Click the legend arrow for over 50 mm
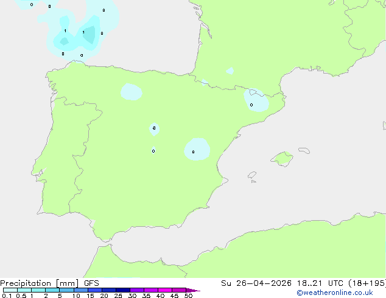The width and height of the screenshot is (386, 298). (x=193, y=290)
